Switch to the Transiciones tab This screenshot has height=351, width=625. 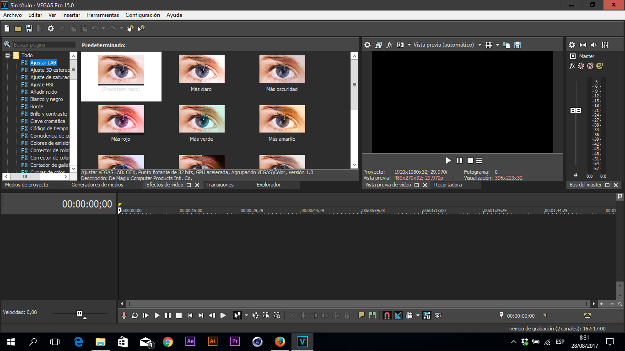click(x=220, y=185)
